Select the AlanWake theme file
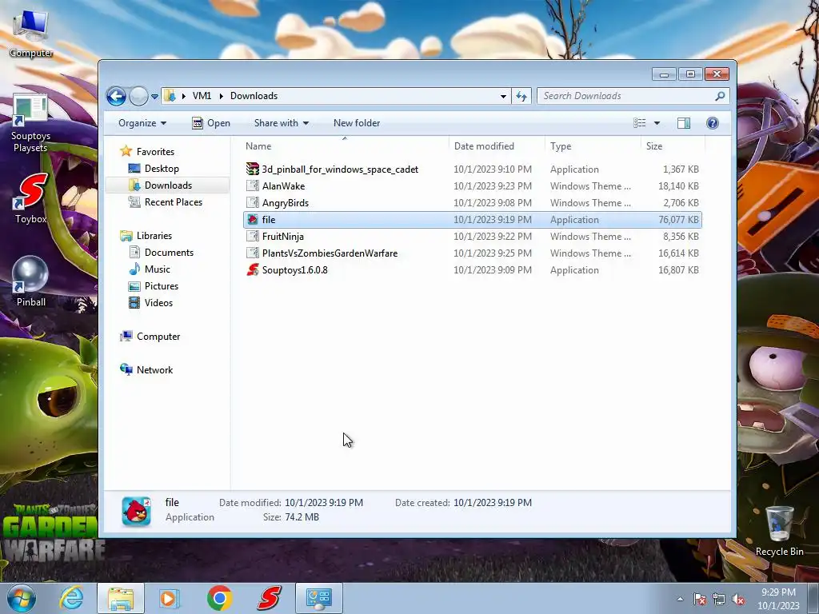The width and height of the screenshot is (819, 614). [x=473, y=185]
